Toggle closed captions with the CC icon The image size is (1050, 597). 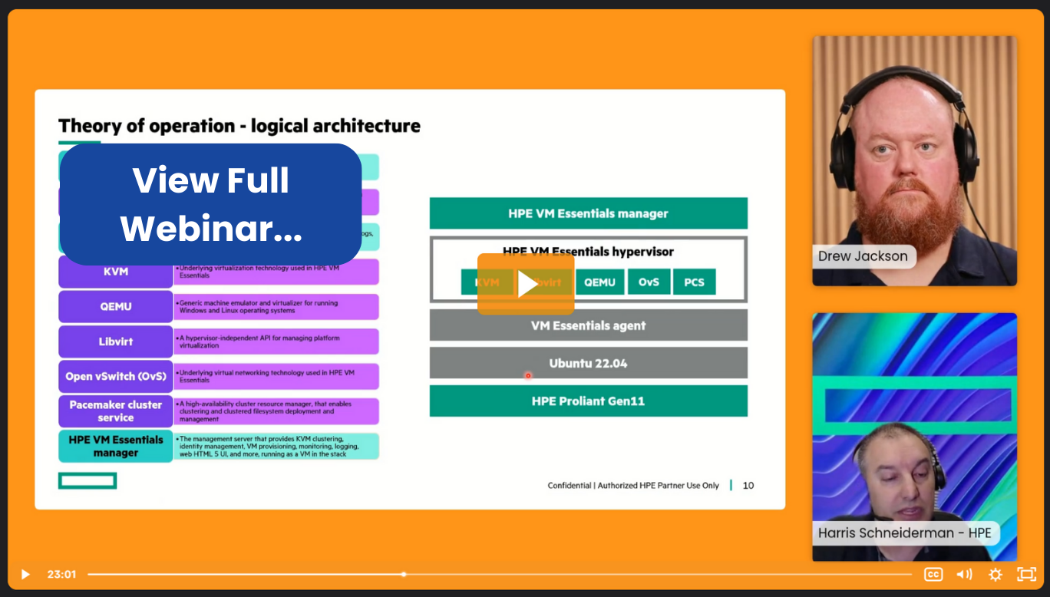coord(933,574)
